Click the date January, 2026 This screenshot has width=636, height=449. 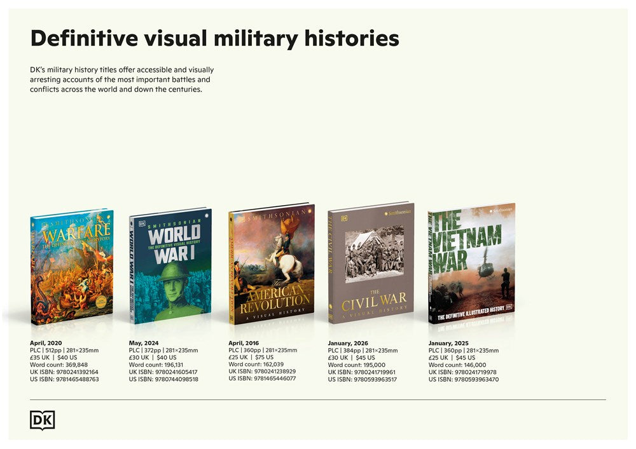pos(348,343)
